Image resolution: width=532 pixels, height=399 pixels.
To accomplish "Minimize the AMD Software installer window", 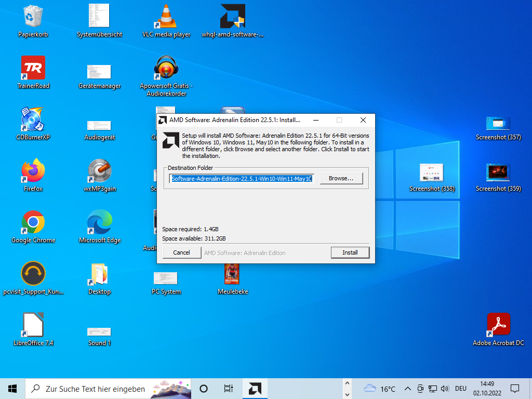I will 315,120.
